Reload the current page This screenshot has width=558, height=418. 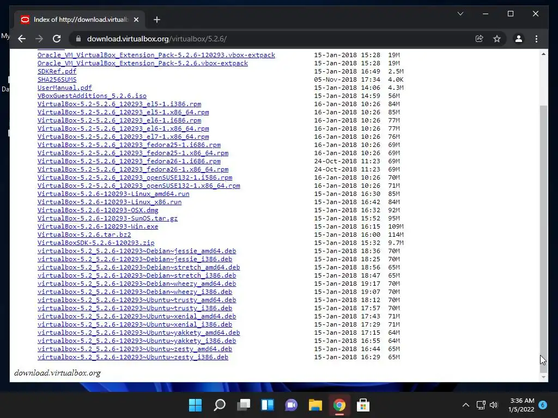click(57, 39)
